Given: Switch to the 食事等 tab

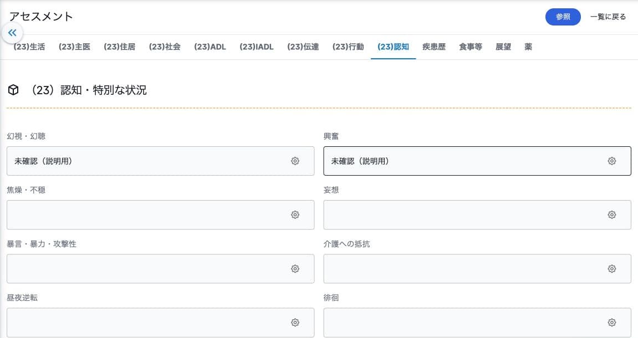Looking at the screenshot, I should [471, 47].
